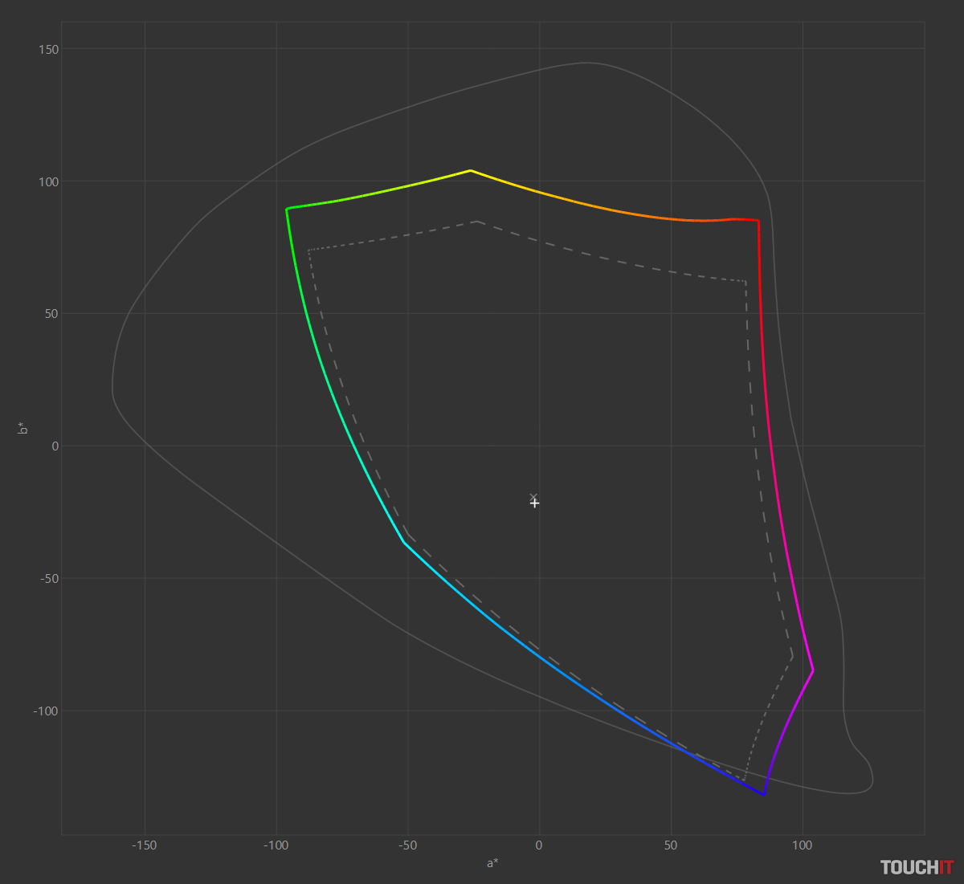Select the green corner of the colored gamut

pyautogui.click(x=287, y=209)
